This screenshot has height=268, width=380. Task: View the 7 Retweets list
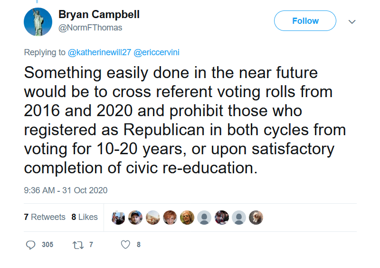[x=45, y=217]
